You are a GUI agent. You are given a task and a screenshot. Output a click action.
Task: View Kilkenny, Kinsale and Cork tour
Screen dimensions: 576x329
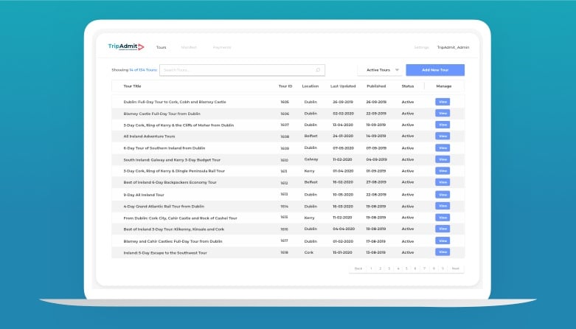point(443,229)
